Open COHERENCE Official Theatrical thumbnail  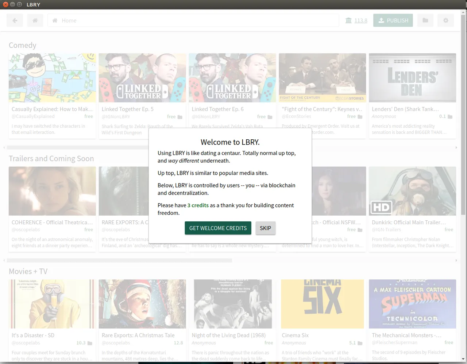(52, 191)
